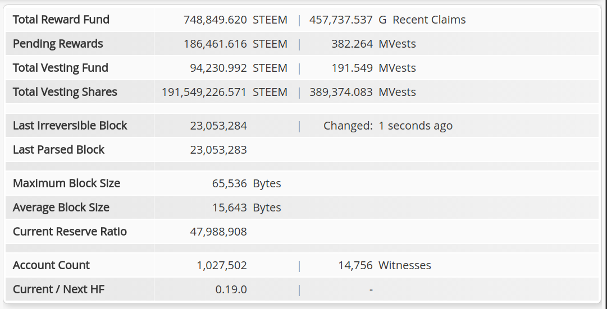Click the Current / Next HF label
Image resolution: width=607 pixels, height=309 pixels.
tap(59, 289)
